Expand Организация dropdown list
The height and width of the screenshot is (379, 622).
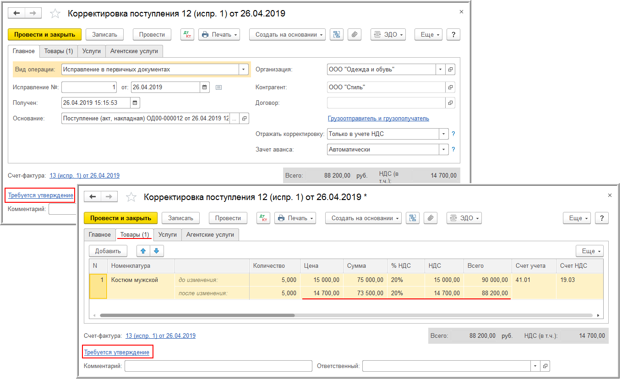tap(440, 70)
